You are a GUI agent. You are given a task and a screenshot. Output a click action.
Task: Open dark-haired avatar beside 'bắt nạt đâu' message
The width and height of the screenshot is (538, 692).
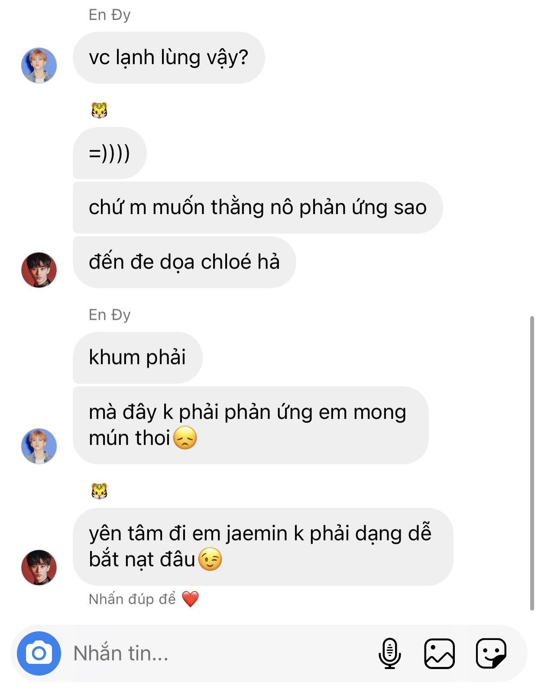pyautogui.click(x=39, y=568)
